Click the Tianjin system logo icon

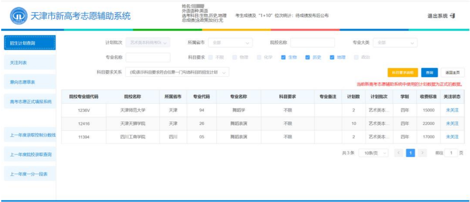tap(18, 16)
